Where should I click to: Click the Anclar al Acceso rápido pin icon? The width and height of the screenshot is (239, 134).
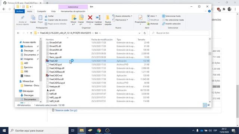point(22,17)
